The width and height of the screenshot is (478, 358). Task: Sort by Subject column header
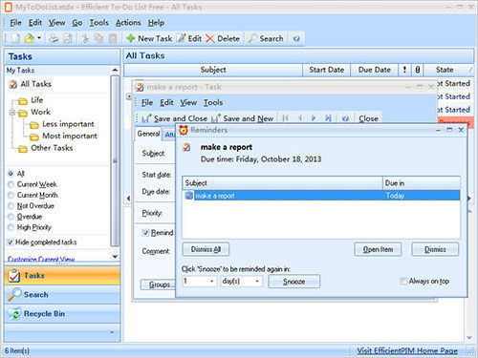click(213, 70)
